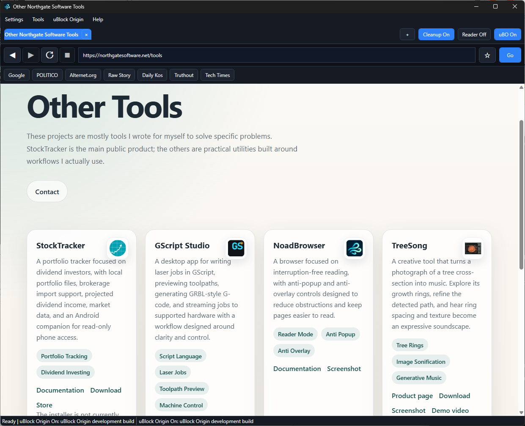Open the Tools menu
Viewport: 525px width, 426px height.
click(38, 19)
